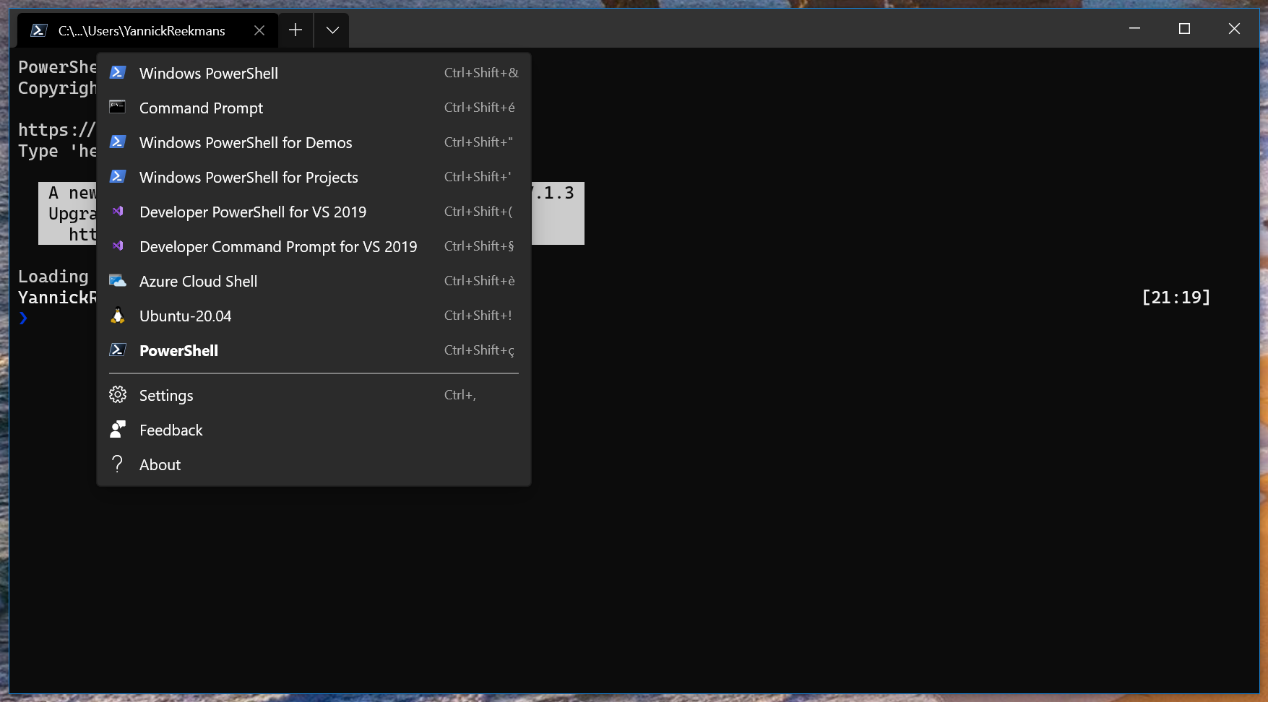Open Developer PowerShell for VS 2019
The width and height of the screenshot is (1268, 702).
pyautogui.click(x=314, y=212)
